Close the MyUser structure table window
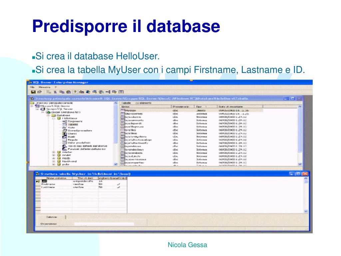 pyautogui.click(x=305, y=174)
